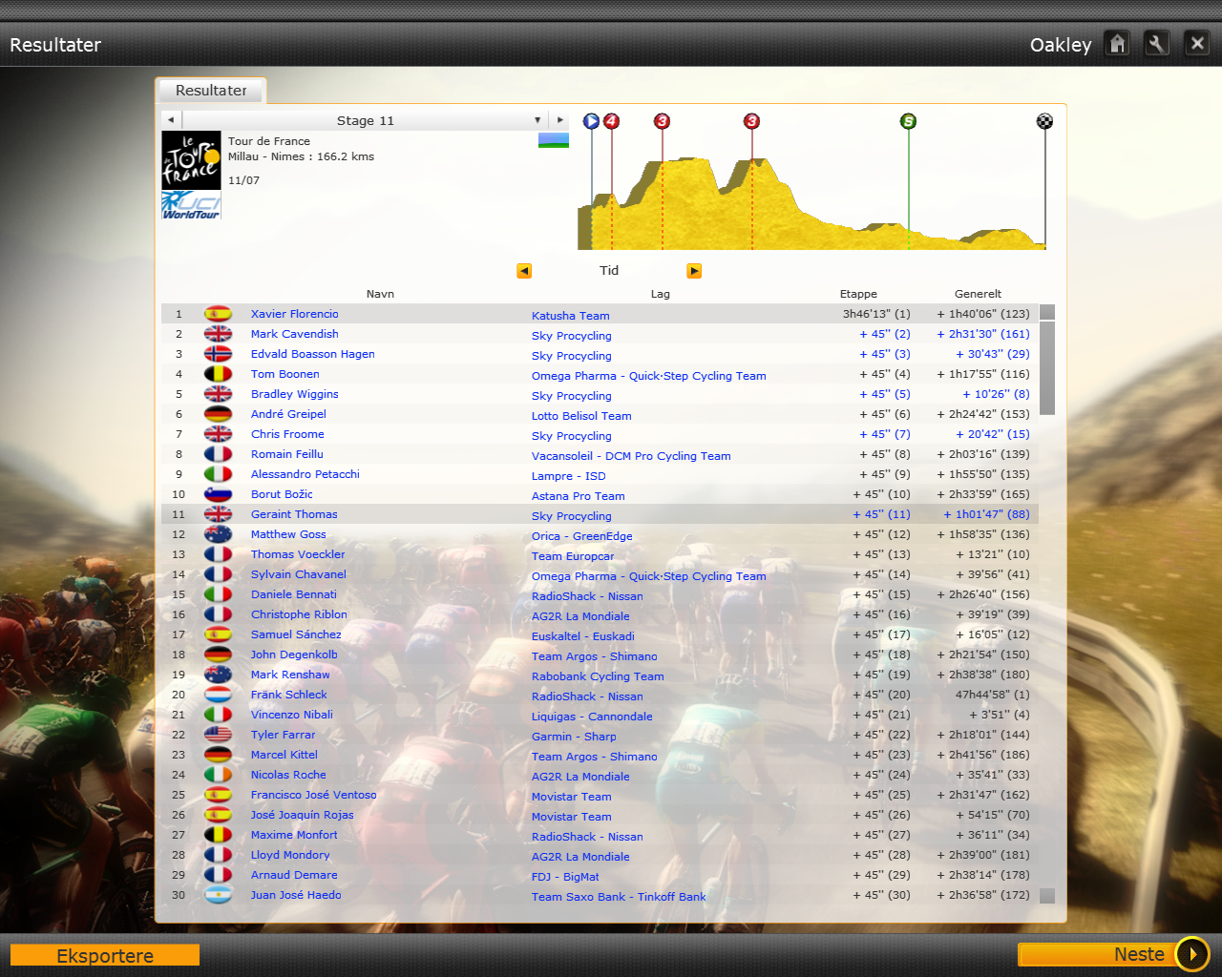Click the Tour de France logo
1222x977 pixels.
(191, 160)
